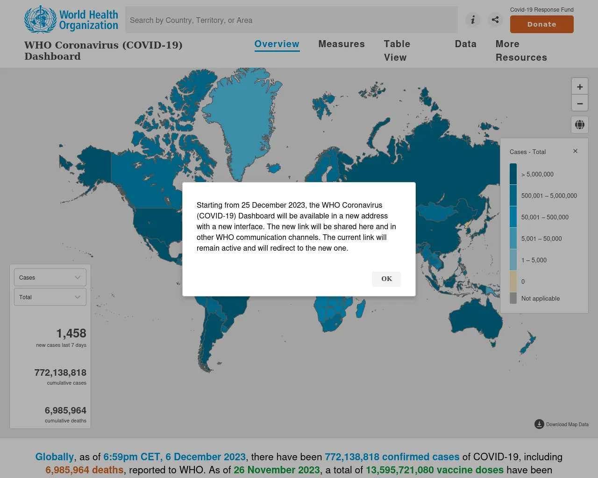598x478 pixels.
Task: Click the 1 – 5,000 legend swatch
Action: click(513, 260)
